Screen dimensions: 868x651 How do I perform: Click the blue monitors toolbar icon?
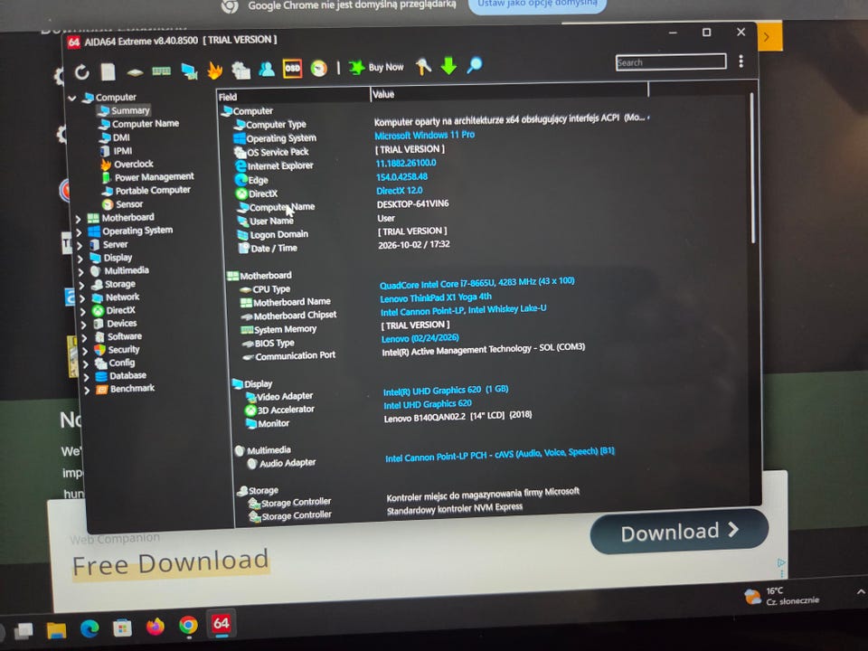[189, 71]
